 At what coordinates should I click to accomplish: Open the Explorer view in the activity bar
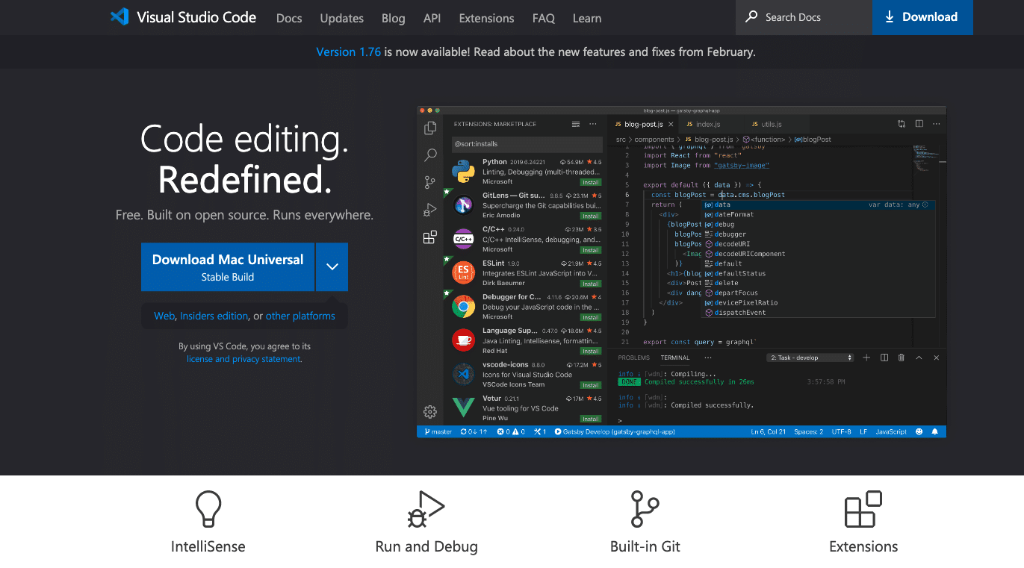coord(430,128)
